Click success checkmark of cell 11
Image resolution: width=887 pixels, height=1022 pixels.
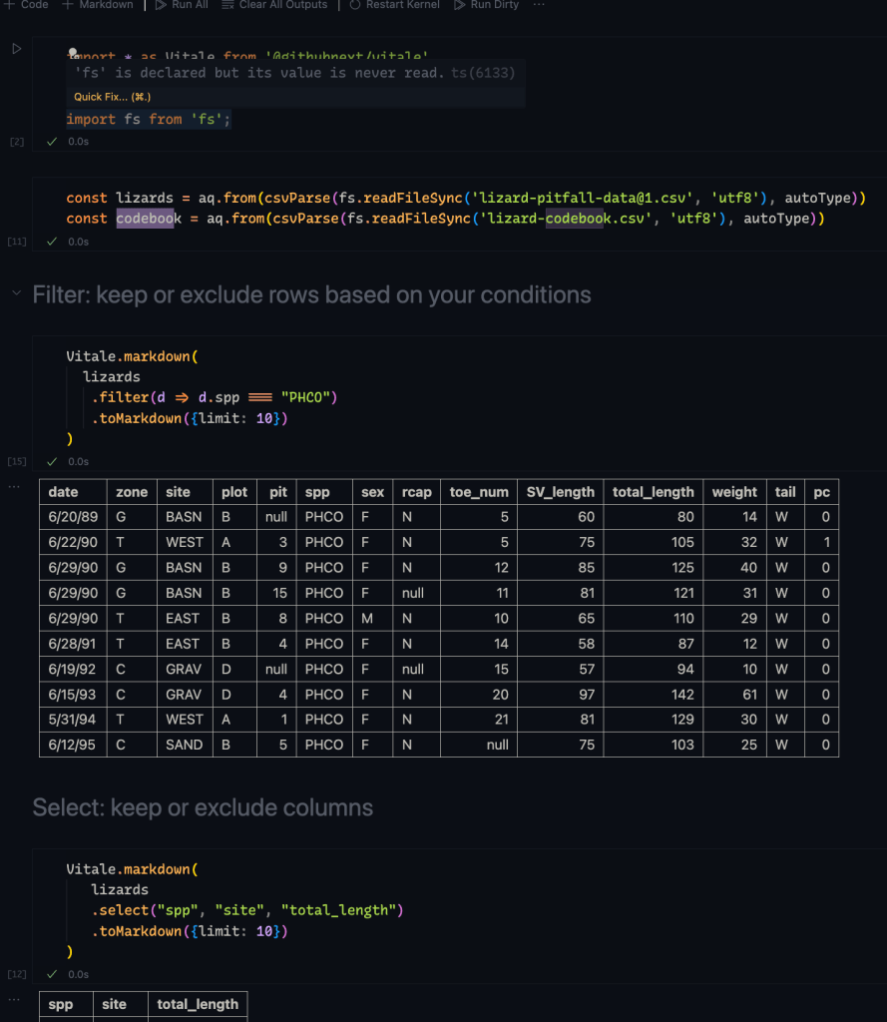point(52,242)
